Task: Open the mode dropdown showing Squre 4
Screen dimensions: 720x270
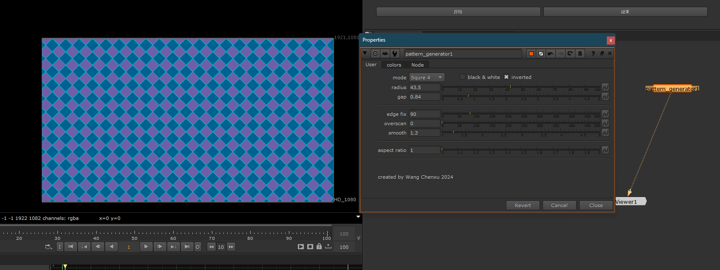Action: [427, 77]
